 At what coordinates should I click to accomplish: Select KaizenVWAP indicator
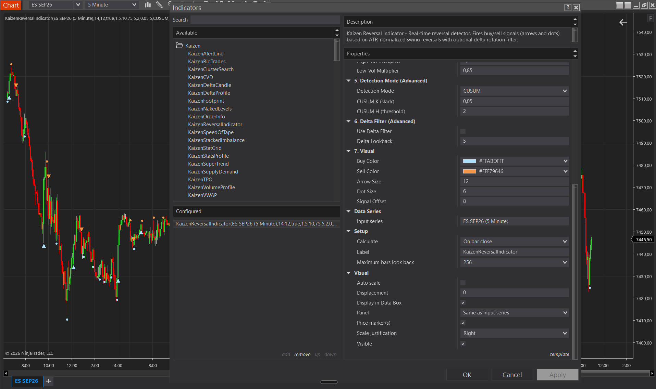[202, 195]
